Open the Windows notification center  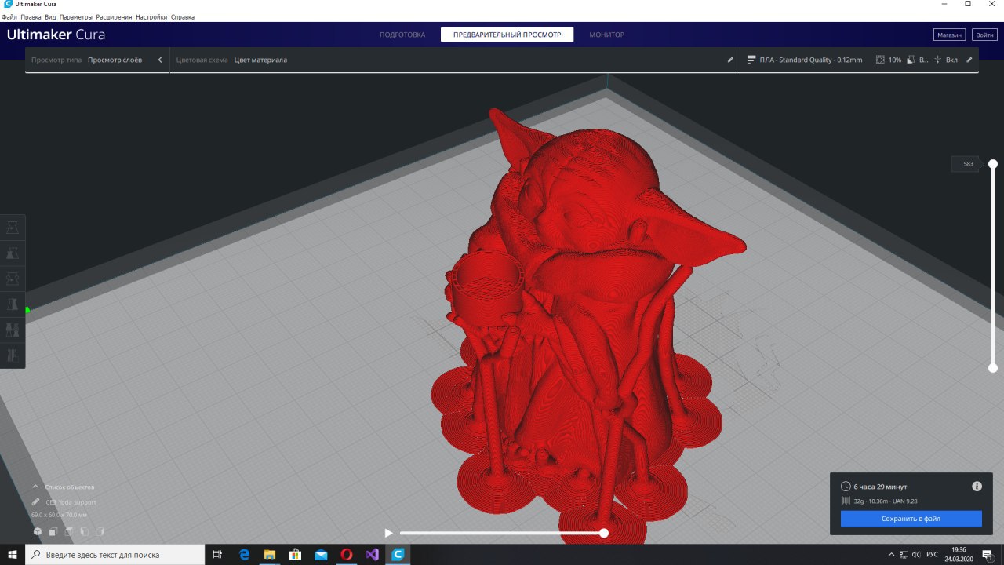tap(988, 554)
